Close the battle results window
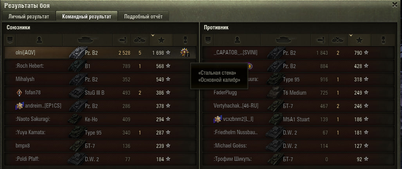This screenshot has width=402, height=169. (395, 5)
